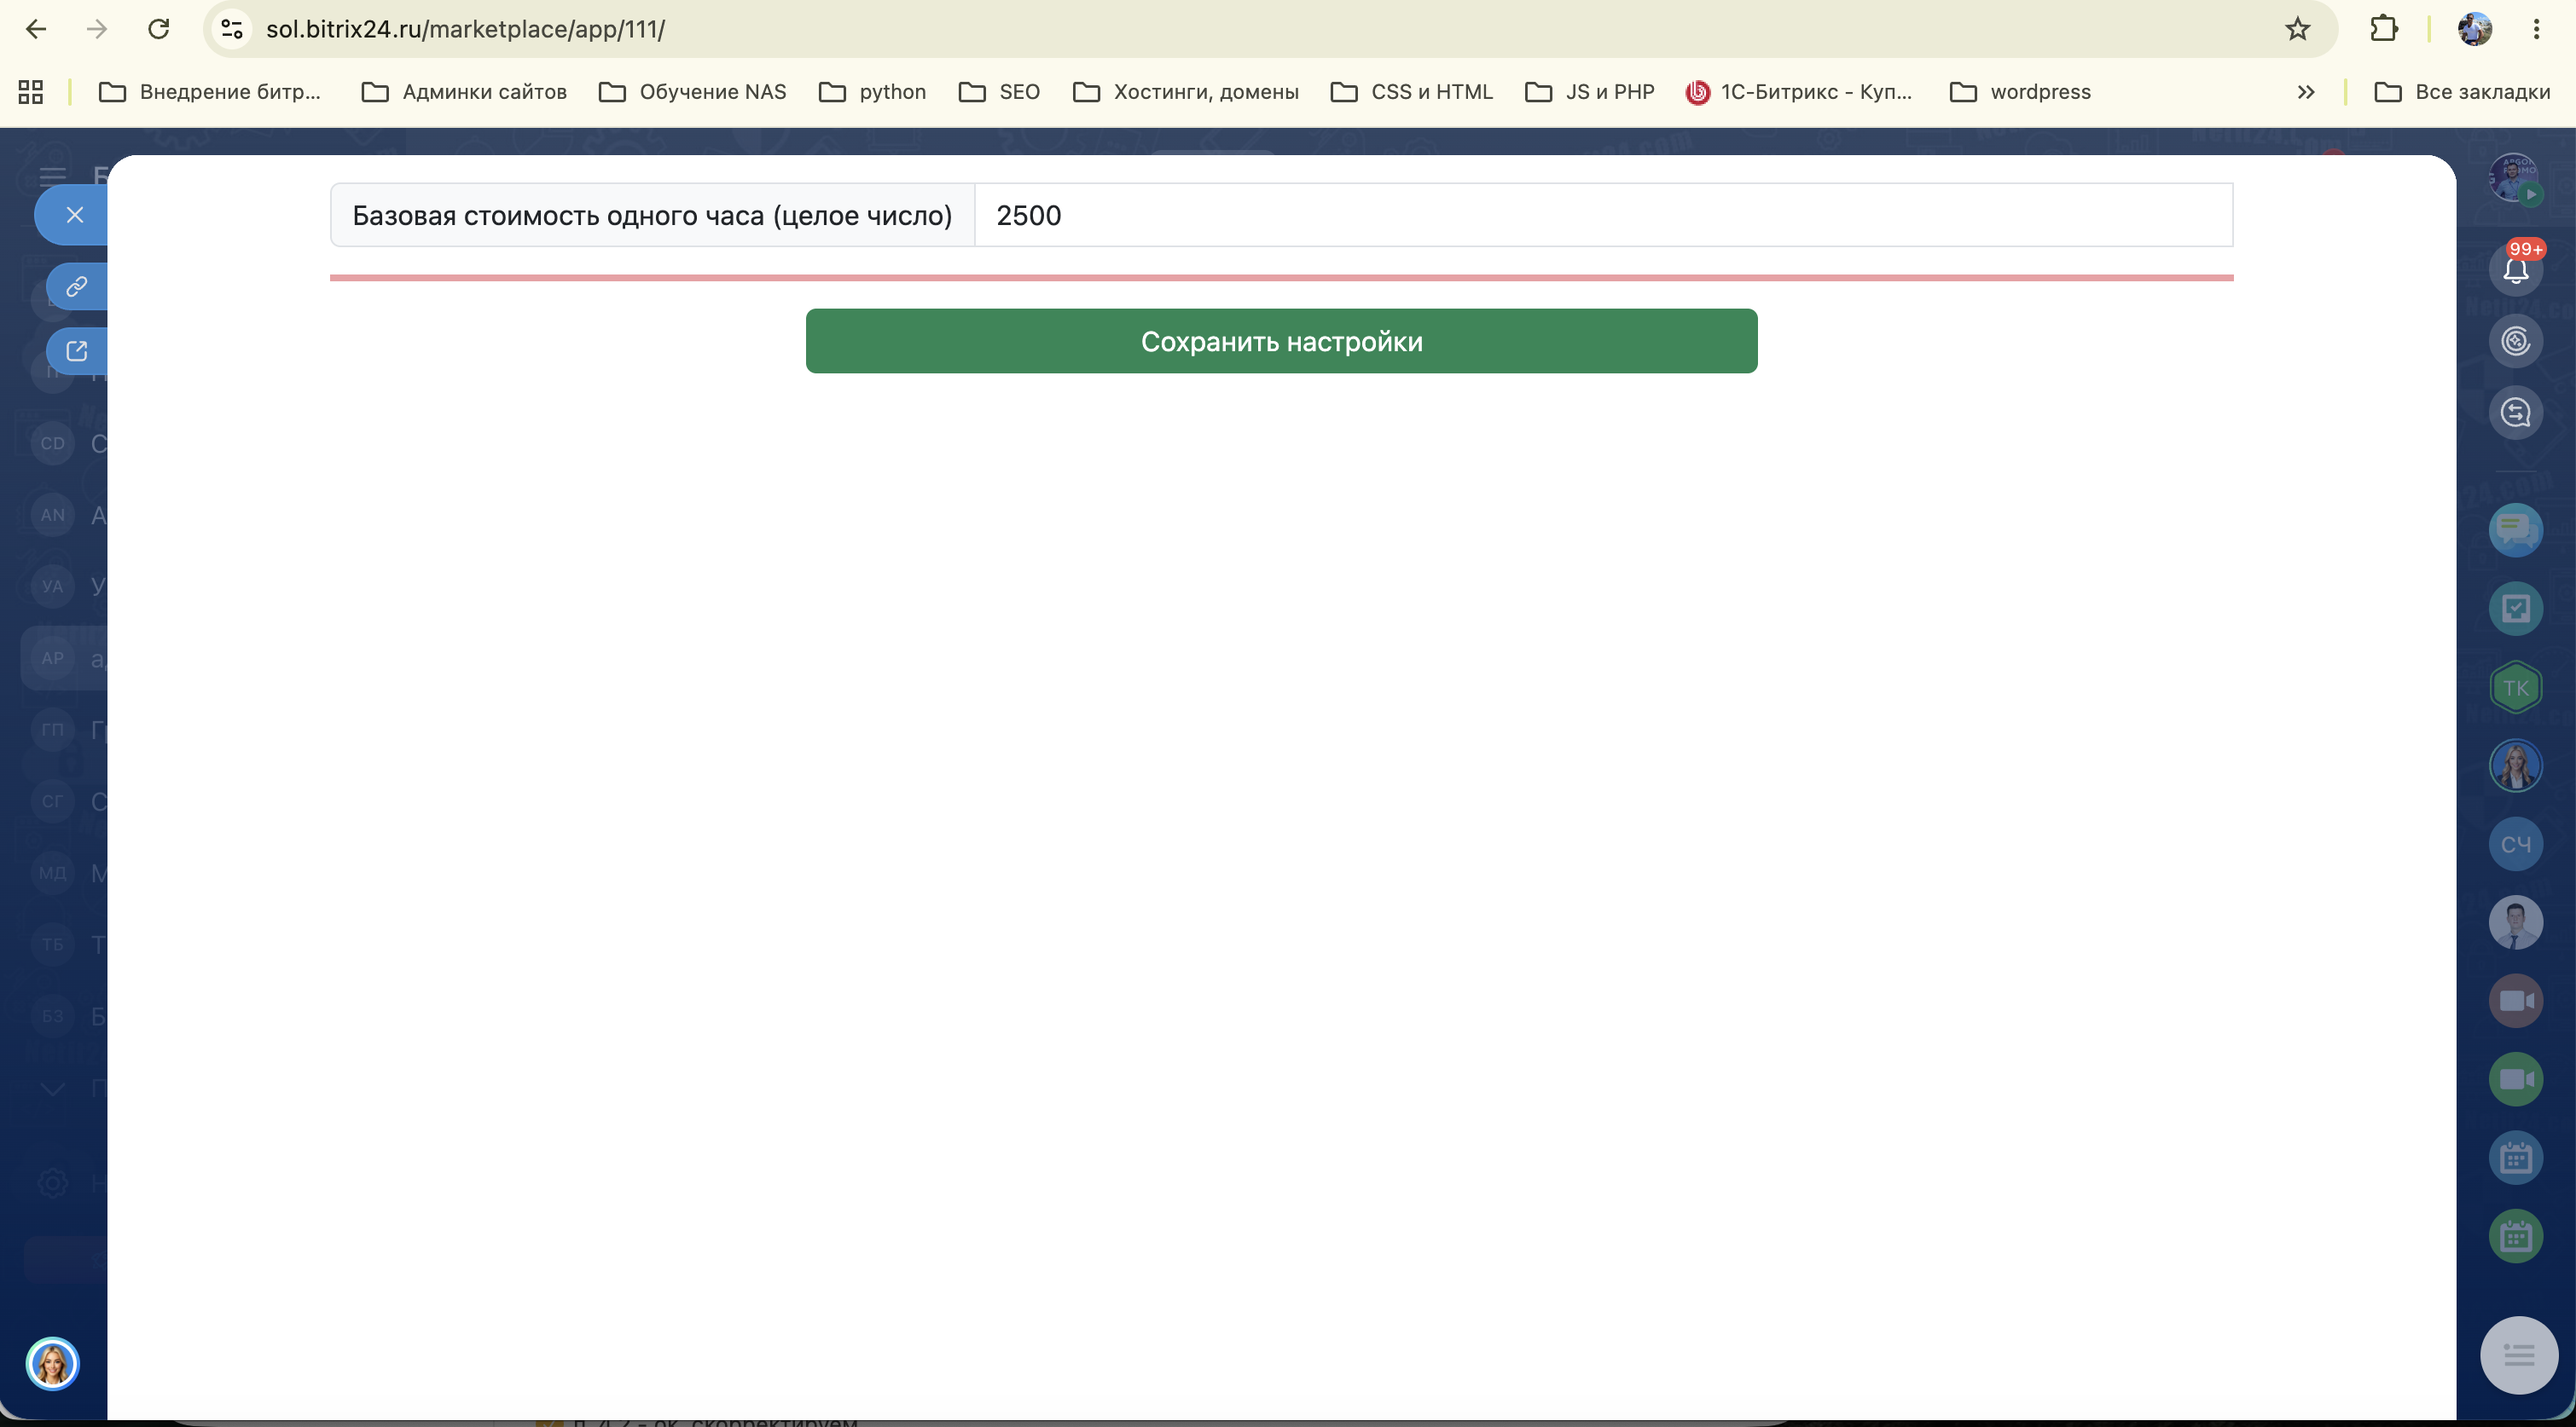
Task: Open the CSS и HTML bookmark folder
Action: tap(1411, 92)
